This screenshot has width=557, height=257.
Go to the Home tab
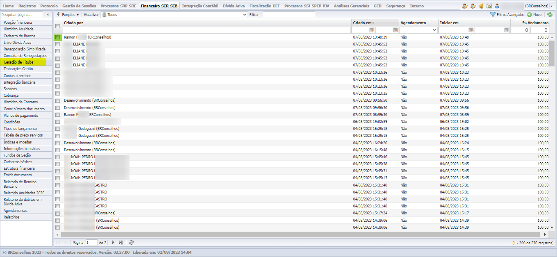[8, 6]
